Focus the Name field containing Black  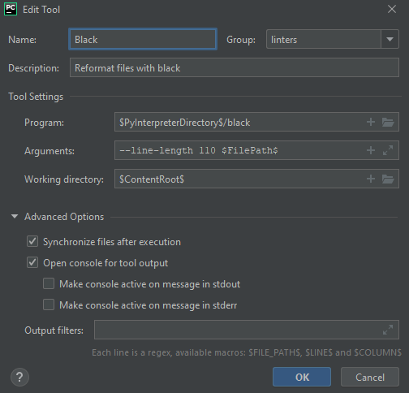(143, 39)
